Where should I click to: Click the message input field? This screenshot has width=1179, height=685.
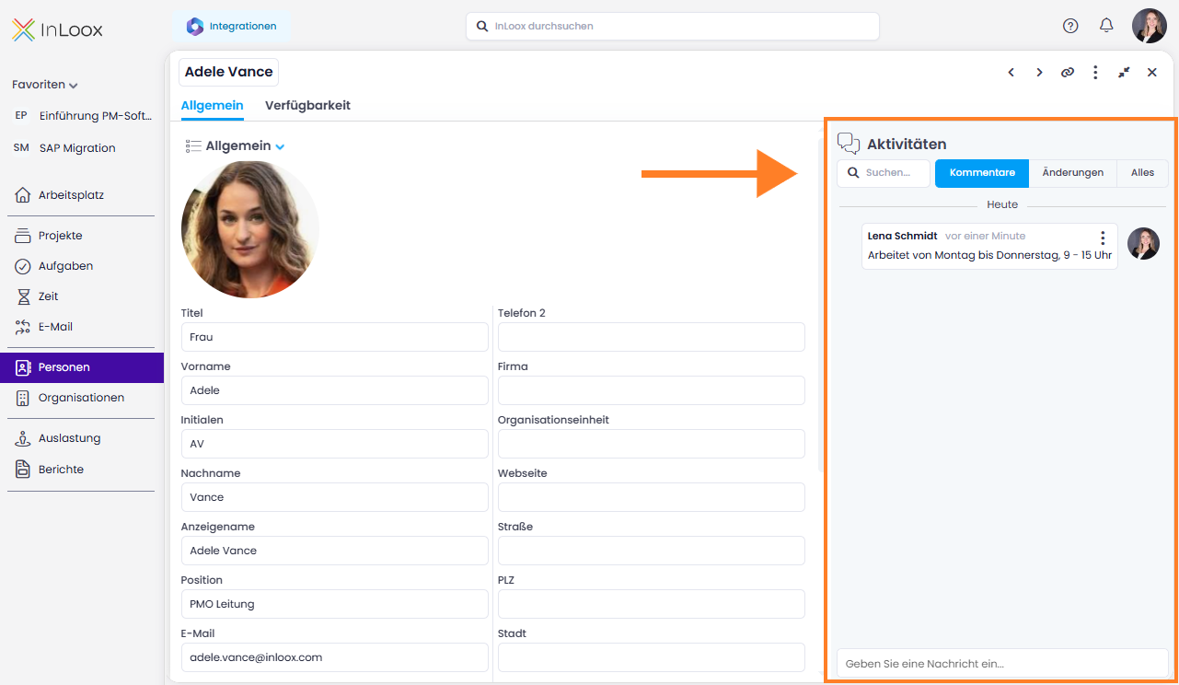(x=1002, y=663)
